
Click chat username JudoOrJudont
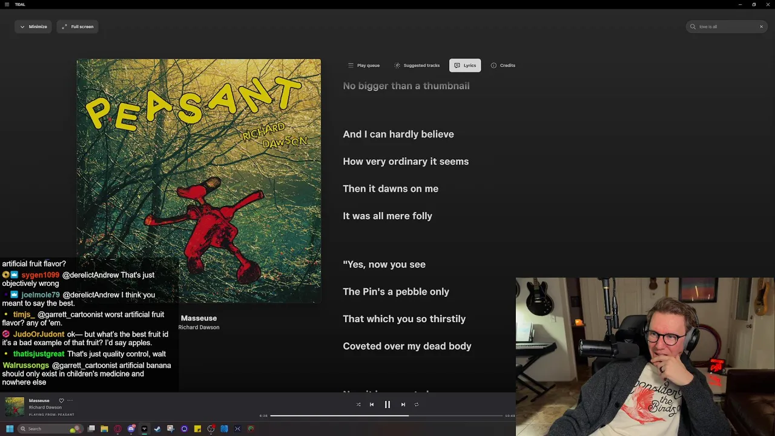click(x=39, y=334)
